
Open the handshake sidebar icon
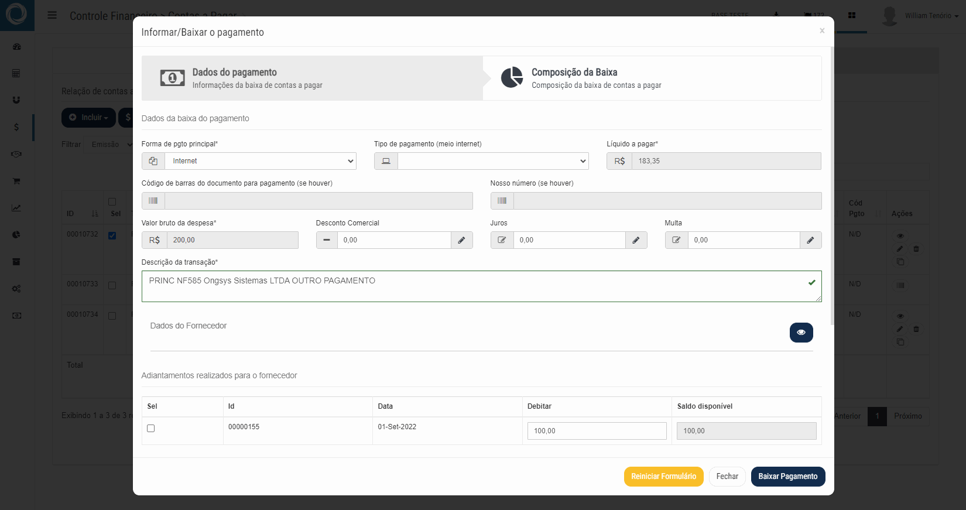16,154
